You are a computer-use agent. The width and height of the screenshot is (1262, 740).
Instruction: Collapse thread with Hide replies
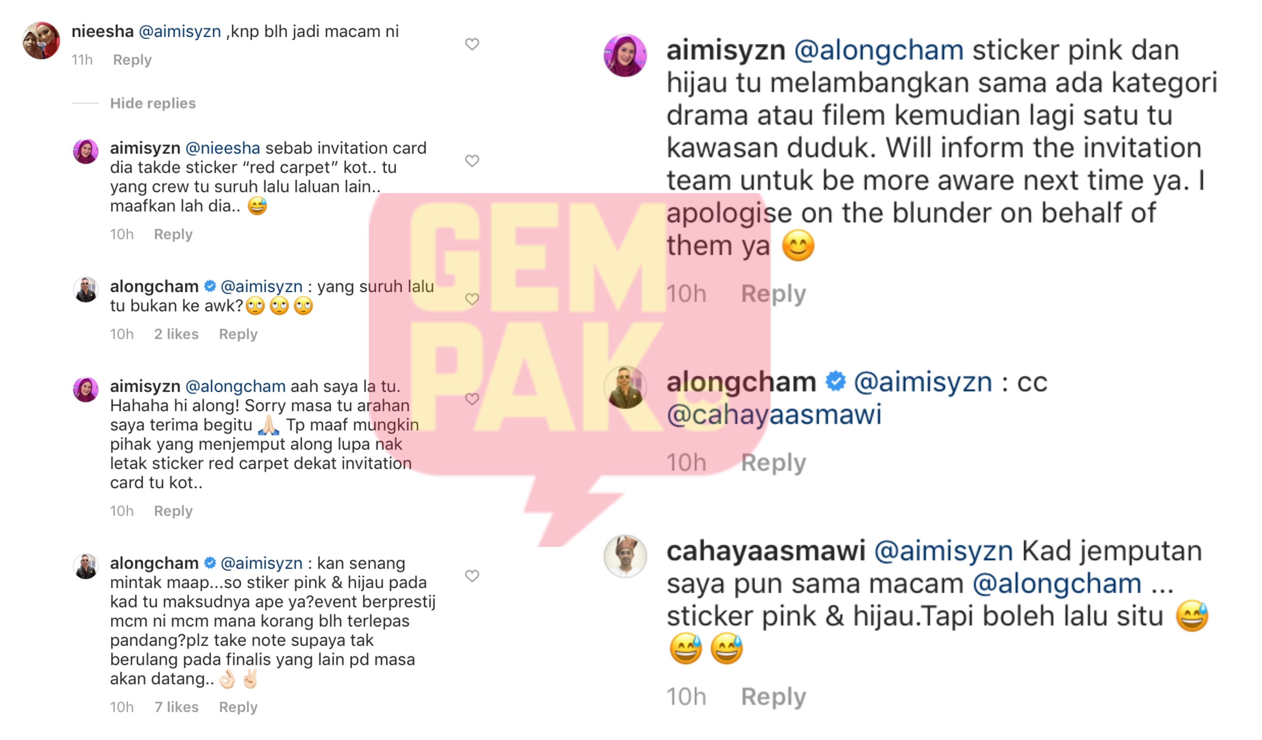coord(153,103)
